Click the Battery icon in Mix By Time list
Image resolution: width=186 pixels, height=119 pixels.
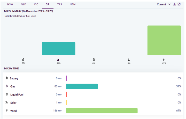tap(6, 78)
